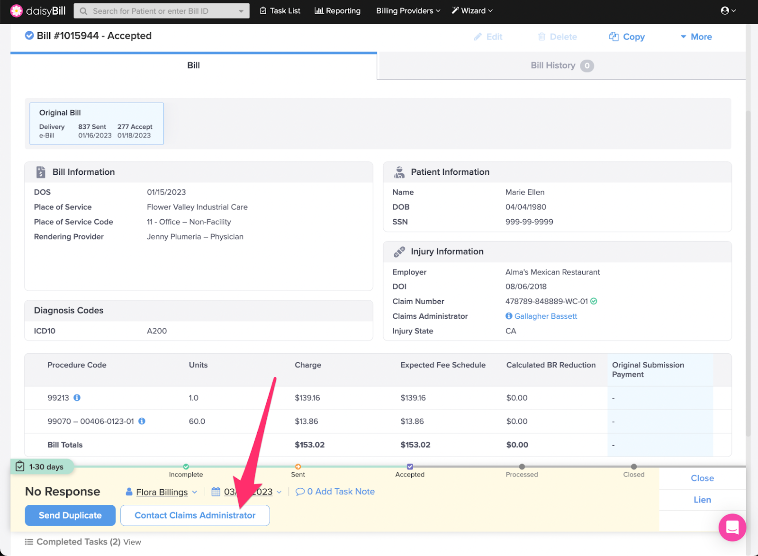Click the calendar due date icon

(x=216, y=492)
